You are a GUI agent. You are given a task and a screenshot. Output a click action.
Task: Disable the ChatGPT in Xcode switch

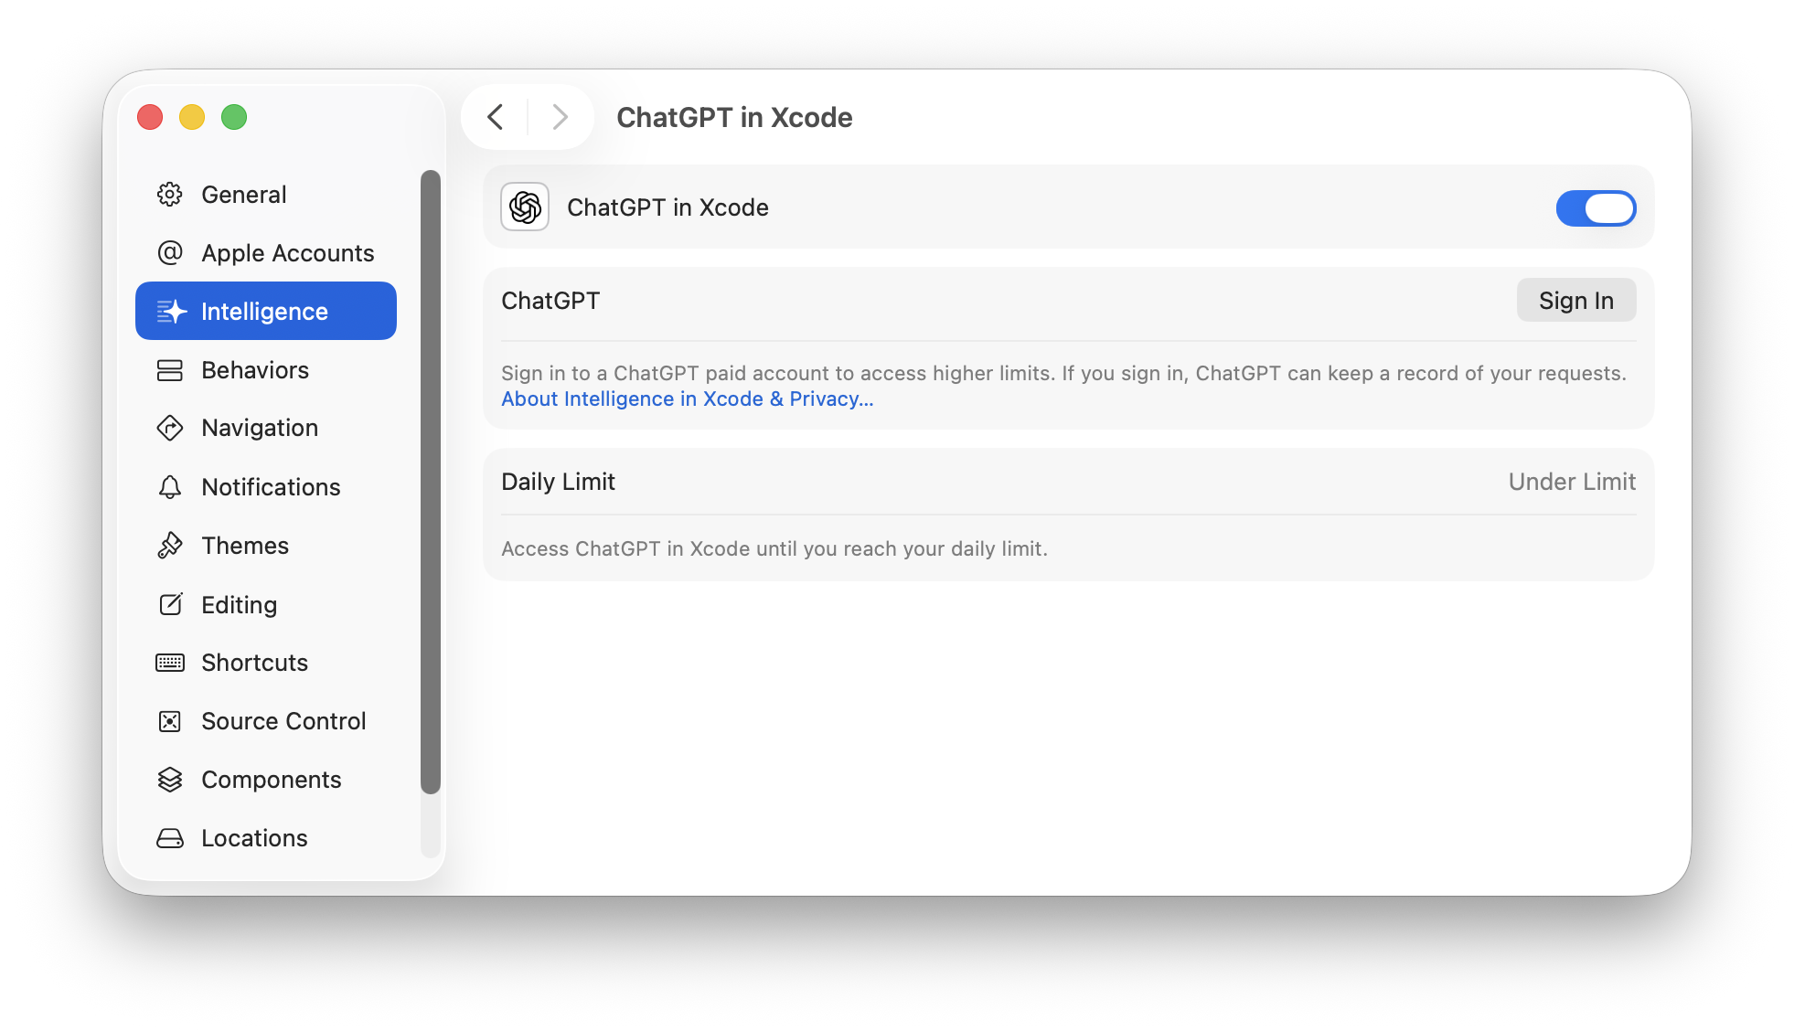[x=1596, y=208]
